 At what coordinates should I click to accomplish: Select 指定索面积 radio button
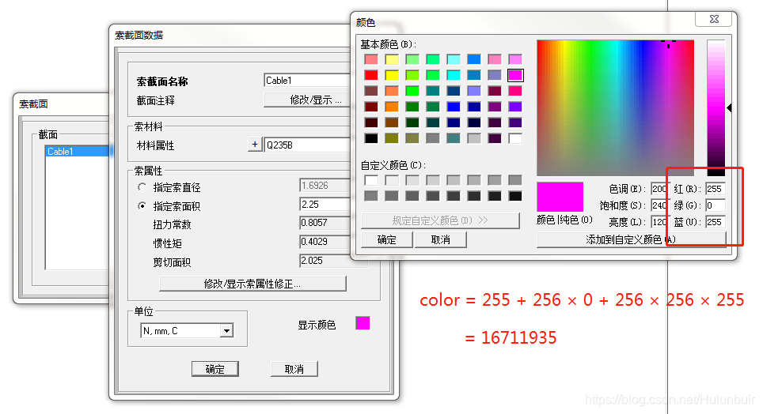142,206
